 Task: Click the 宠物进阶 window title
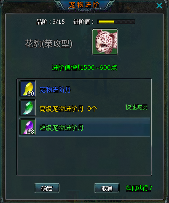coord(84,5)
